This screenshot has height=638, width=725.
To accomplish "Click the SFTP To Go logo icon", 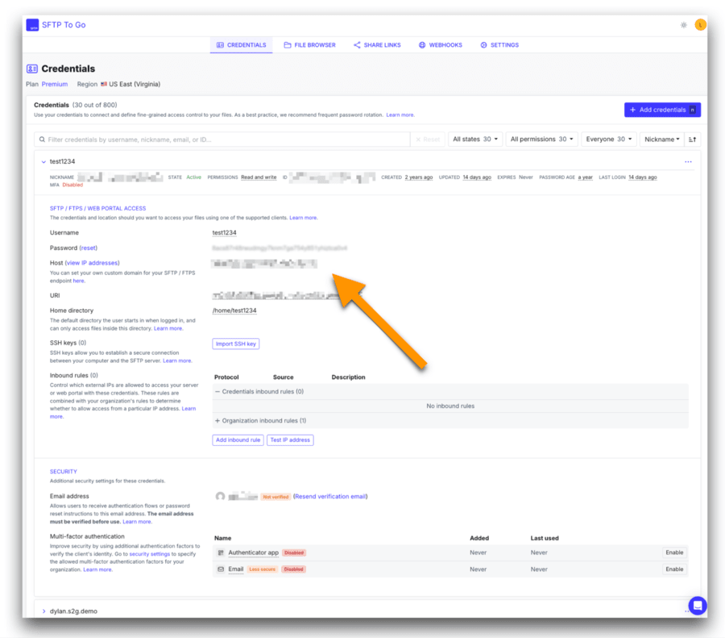I will coord(32,25).
